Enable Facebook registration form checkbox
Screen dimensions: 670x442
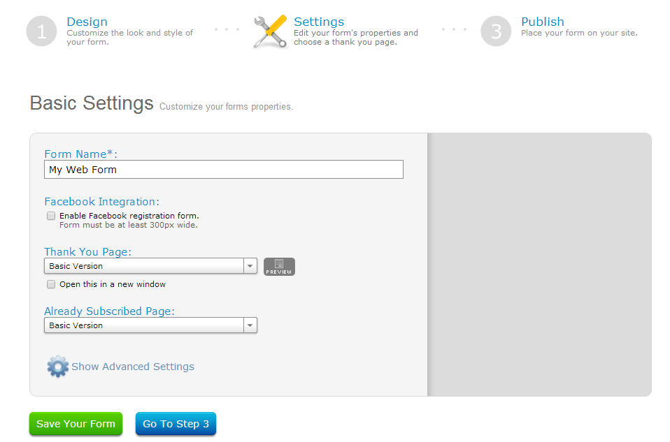[x=51, y=216]
